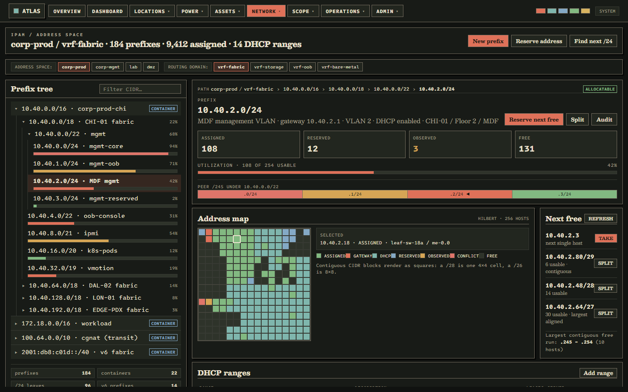Open the ASSETS dropdown menu
628x392 pixels.
(x=227, y=11)
